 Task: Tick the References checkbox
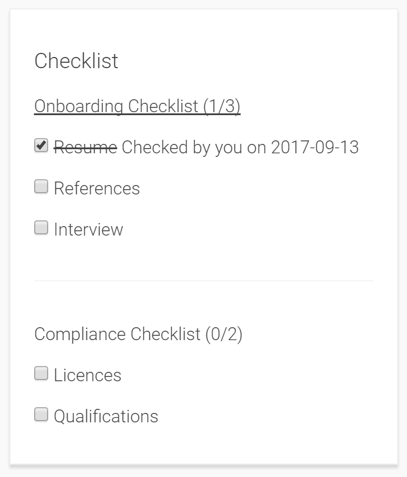[41, 187]
